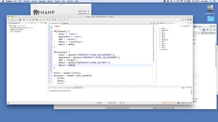Expand the PHP Include Path node
218x122 pixels.
(10, 29)
